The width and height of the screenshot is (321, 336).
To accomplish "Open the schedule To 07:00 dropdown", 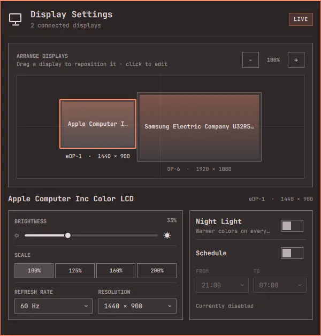I will tap(280, 285).
